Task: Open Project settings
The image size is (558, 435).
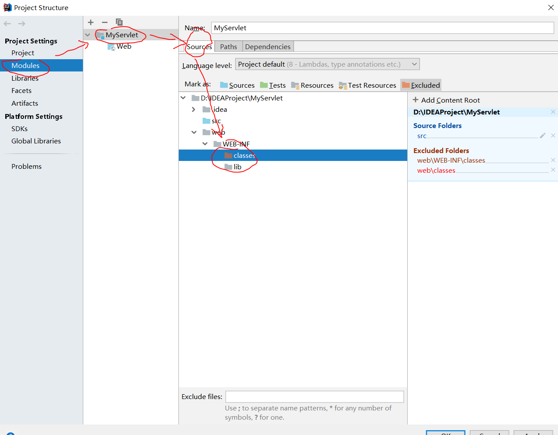Action: pos(23,53)
